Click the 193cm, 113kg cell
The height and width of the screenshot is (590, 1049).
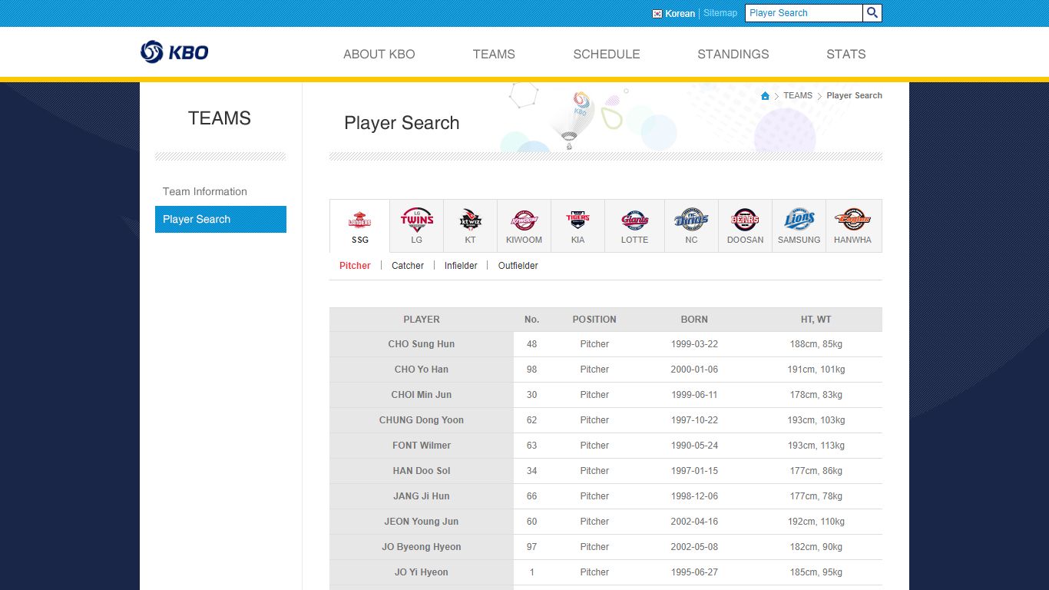click(816, 446)
